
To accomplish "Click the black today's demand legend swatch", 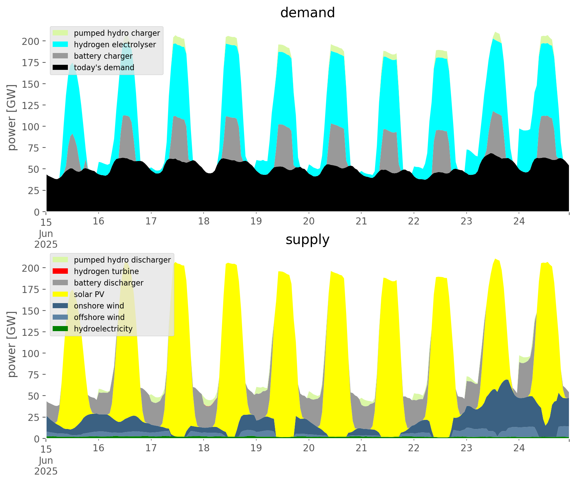I will coord(60,68).
